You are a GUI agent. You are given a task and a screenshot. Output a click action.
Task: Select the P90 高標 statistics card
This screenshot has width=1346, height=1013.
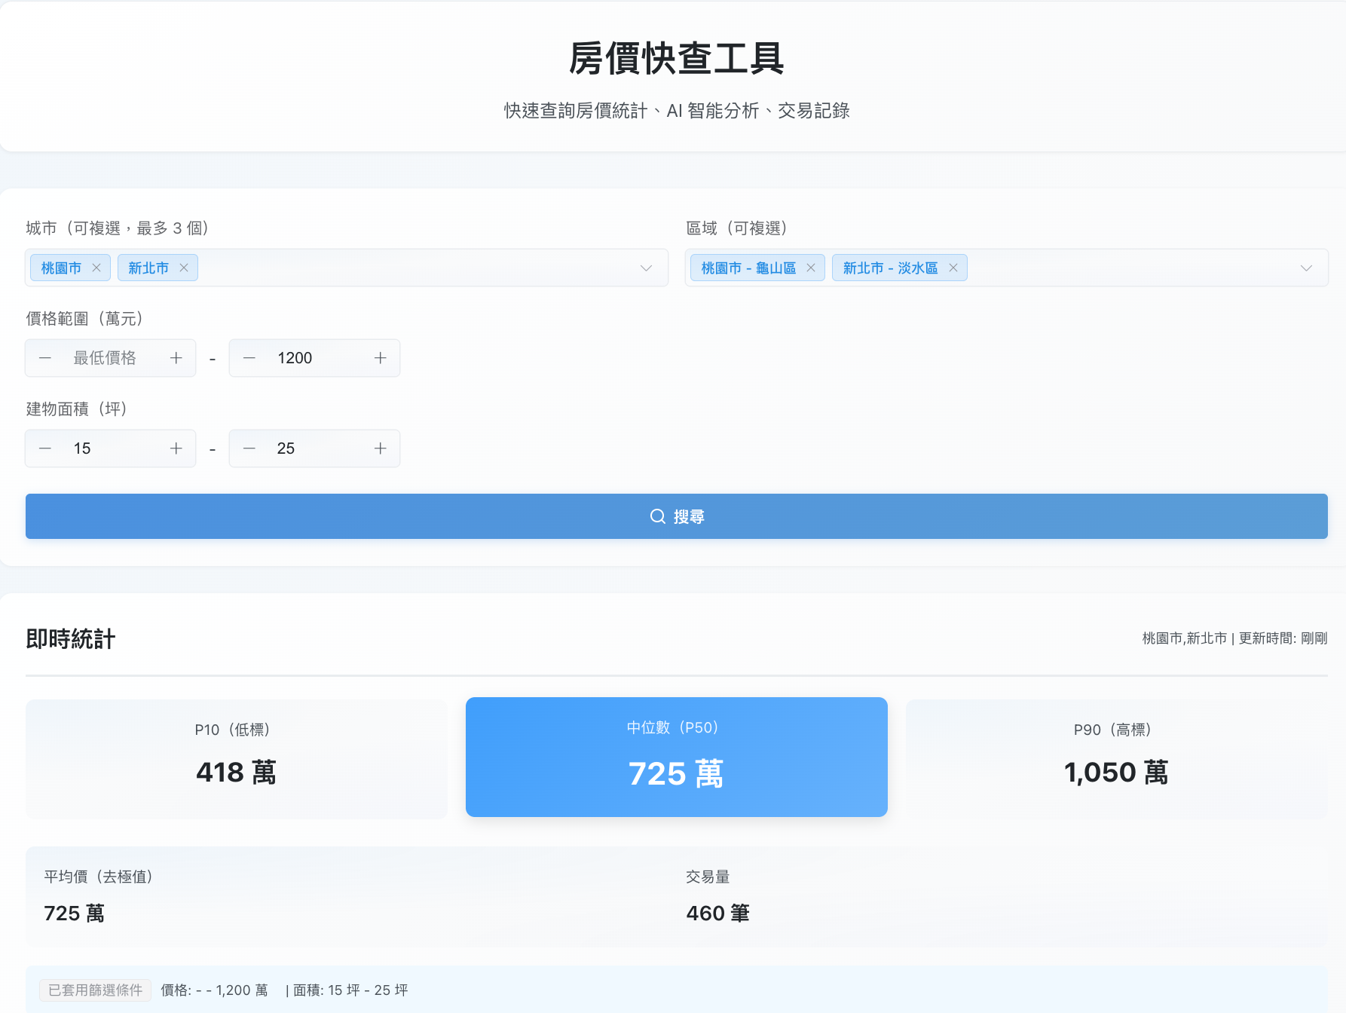coord(1115,757)
